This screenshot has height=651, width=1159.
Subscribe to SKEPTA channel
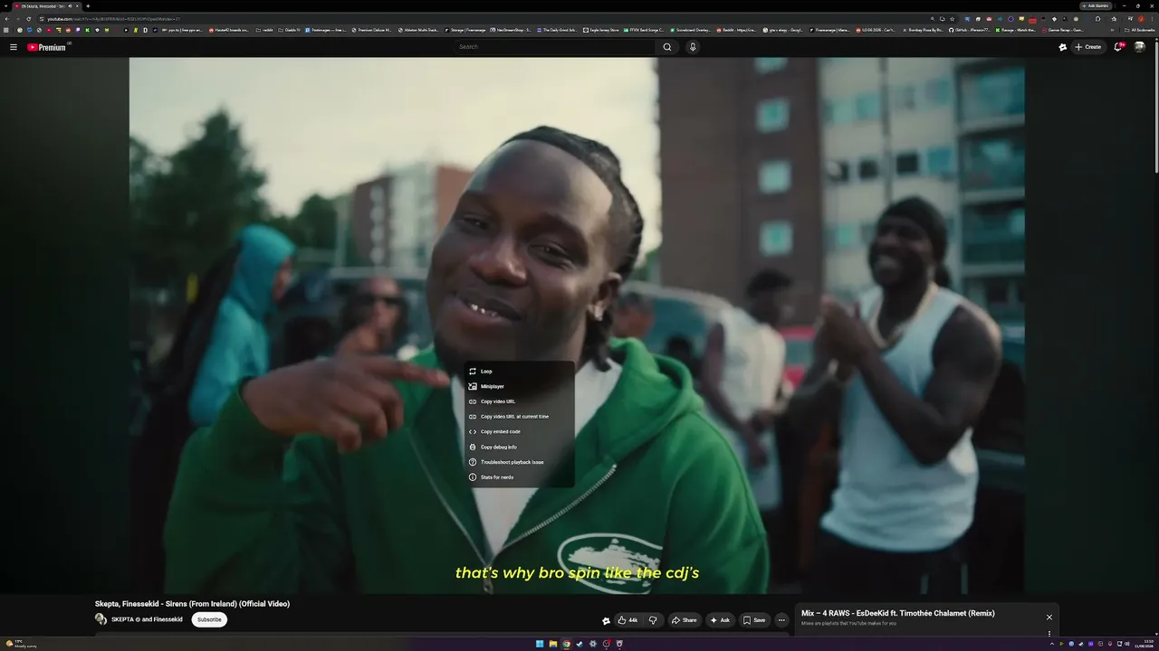(x=209, y=619)
